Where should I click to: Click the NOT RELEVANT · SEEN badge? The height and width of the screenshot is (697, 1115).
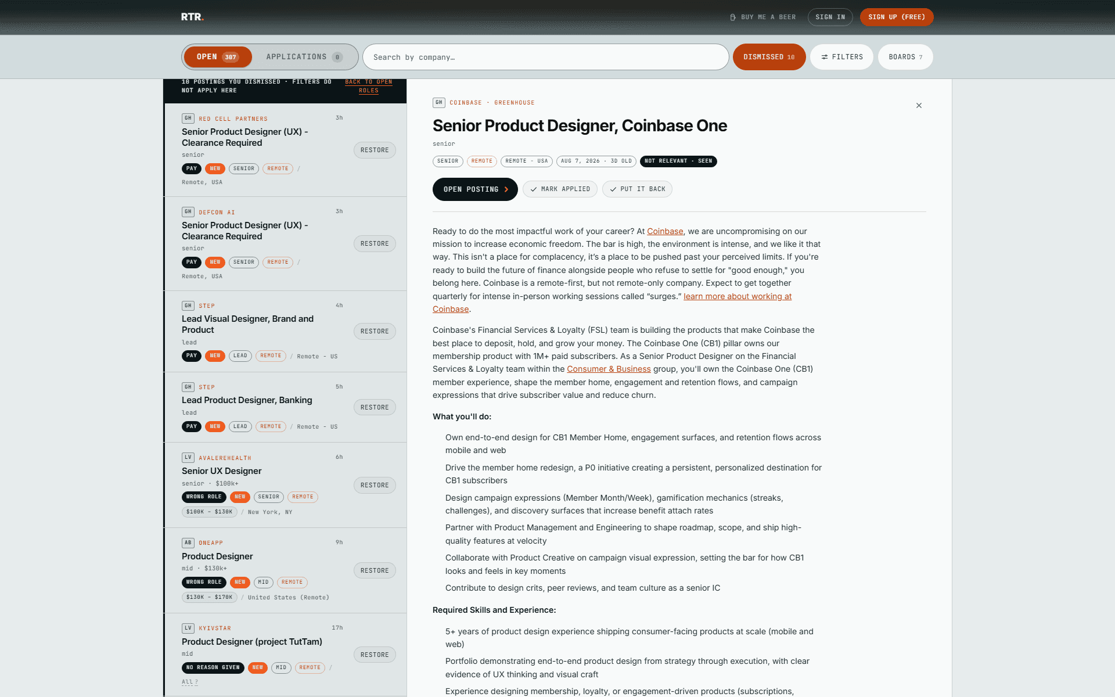click(x=678, y=161)
